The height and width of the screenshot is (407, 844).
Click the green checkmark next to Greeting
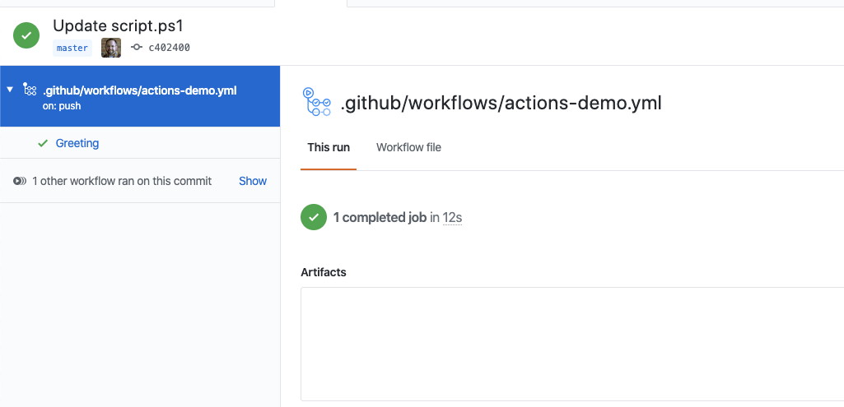pyautogui.click(x=43, y=143)
